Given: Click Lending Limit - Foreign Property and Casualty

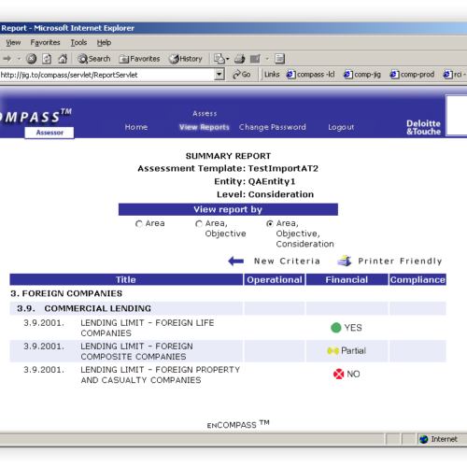Looking at the screenshot, I should click(x=161, y=375).
